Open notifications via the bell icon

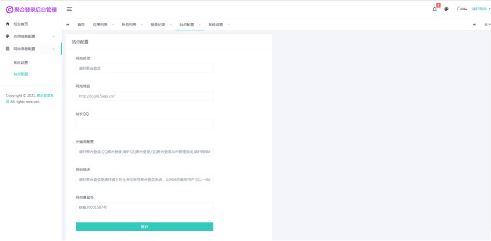pyautogui.click(x=434, y=9)
